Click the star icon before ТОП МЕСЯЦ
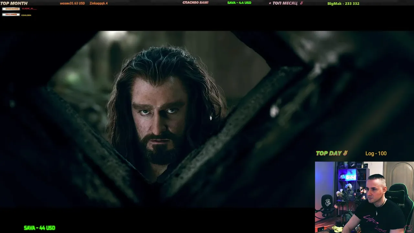The width and height of the screenshot is (414, 233). [270, 3]
